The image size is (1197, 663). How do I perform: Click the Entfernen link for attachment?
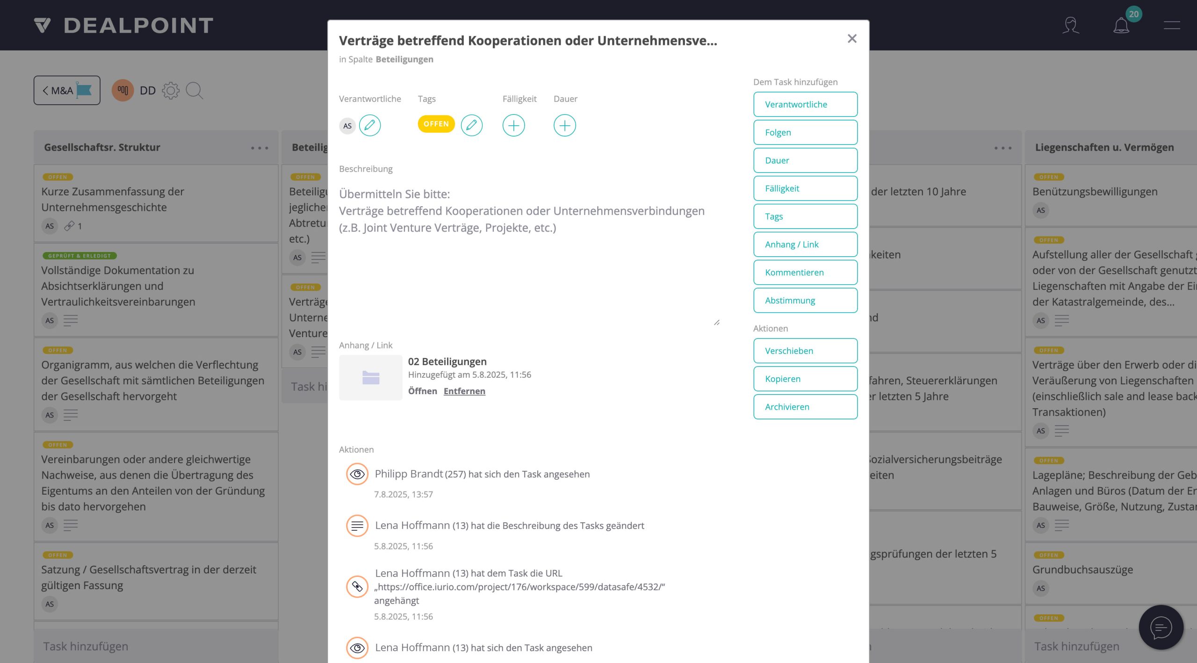coord(464,391)
